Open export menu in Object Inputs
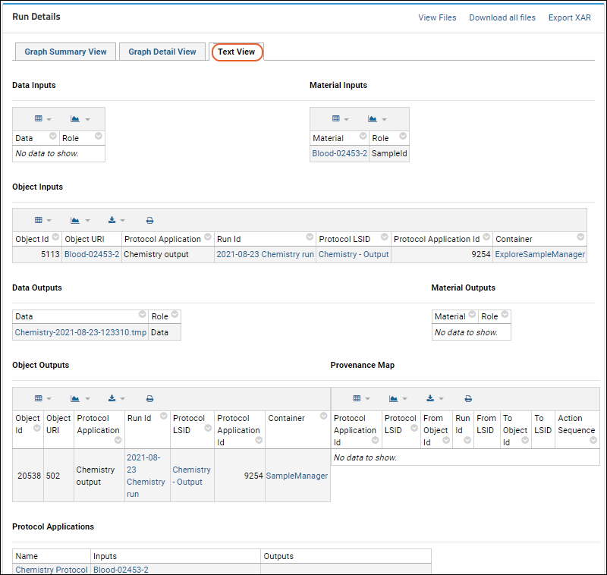This screenshot has width=607, height=575. point(116,220)
